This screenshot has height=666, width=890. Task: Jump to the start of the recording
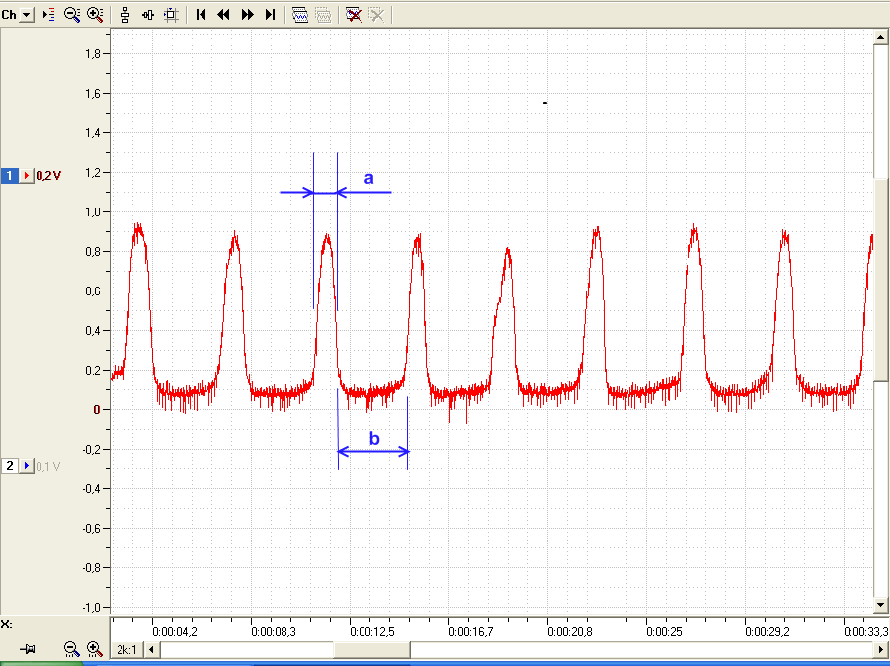coord(201,15)
